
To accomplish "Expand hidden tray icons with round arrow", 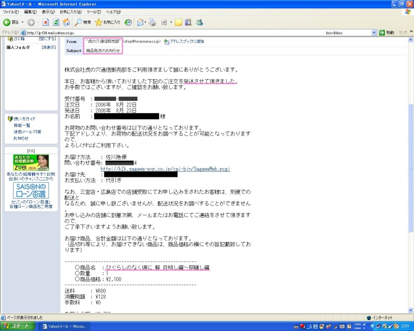I will [373, 326].
